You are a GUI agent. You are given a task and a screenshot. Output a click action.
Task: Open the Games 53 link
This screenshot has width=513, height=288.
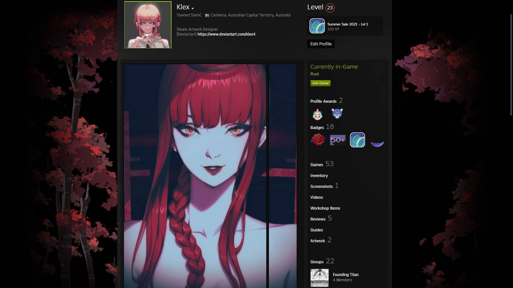pyautogui.click(x=322, y=164)
